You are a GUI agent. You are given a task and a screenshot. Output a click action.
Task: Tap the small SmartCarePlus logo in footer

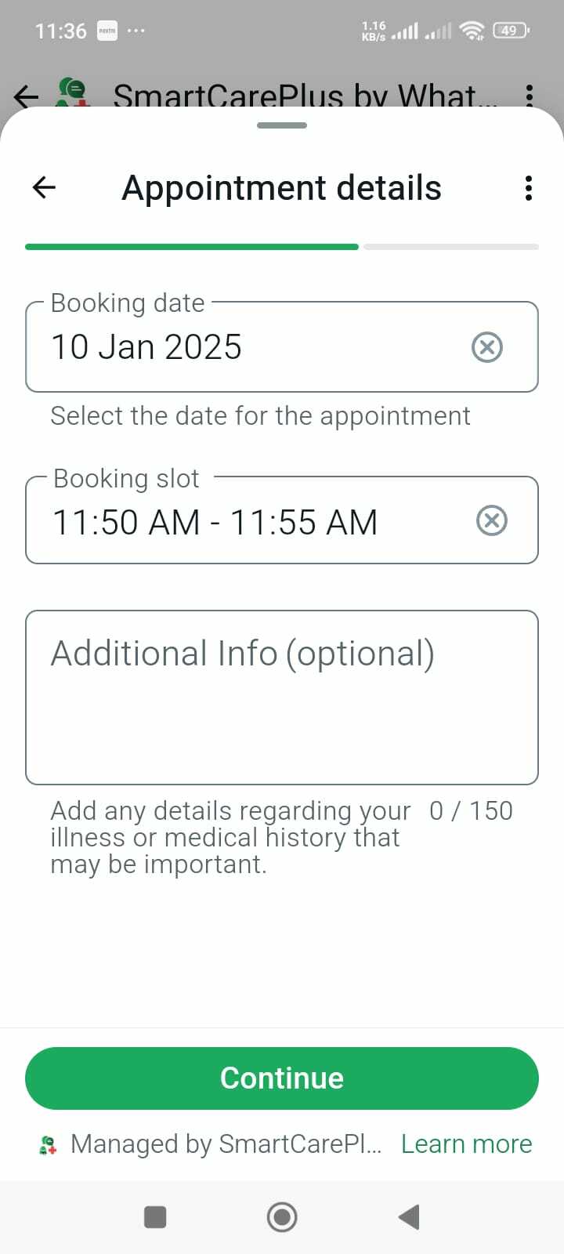[x=48, y=1145]
